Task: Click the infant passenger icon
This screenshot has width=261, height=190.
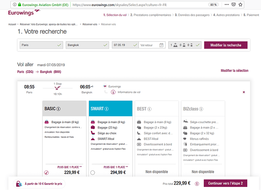Action: pyautogui.click(x=192, y=45)
